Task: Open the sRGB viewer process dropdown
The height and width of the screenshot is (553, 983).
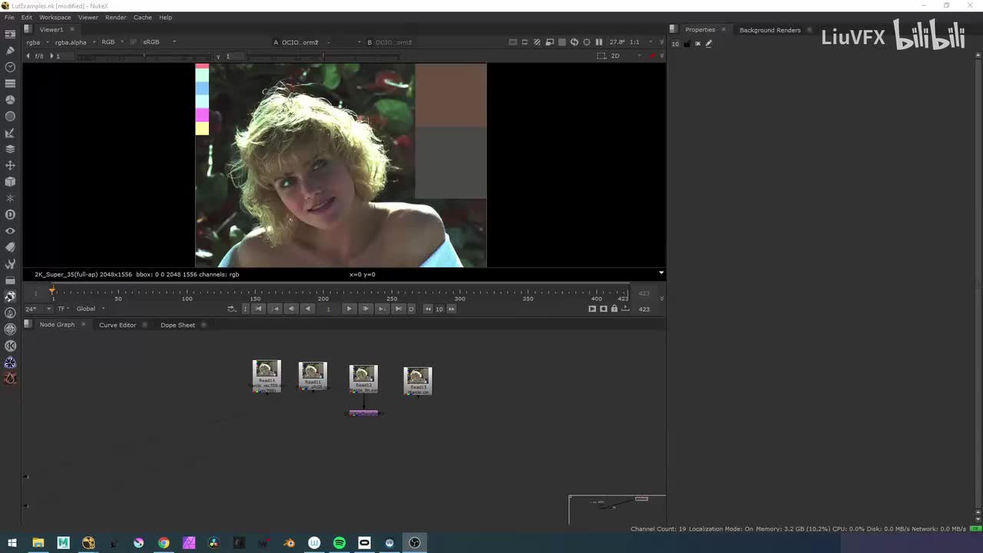Action: coord(159,42)
